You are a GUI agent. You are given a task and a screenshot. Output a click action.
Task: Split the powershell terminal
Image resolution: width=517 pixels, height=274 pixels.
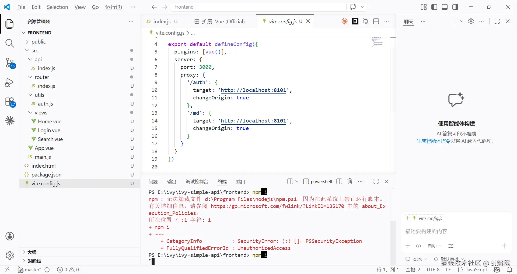339,181
